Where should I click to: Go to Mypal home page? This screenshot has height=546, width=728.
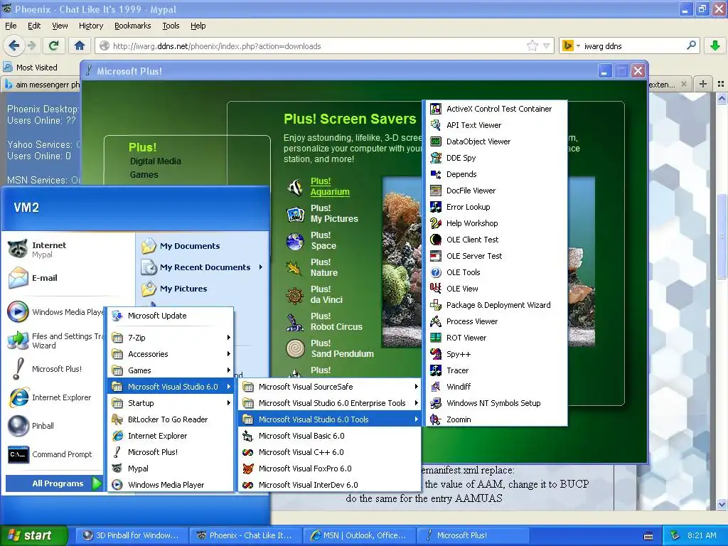pos(80,45)
